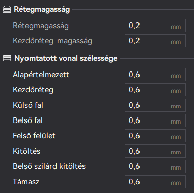
Task: Focus the Támasz line width field
Action: click(155, 182)
